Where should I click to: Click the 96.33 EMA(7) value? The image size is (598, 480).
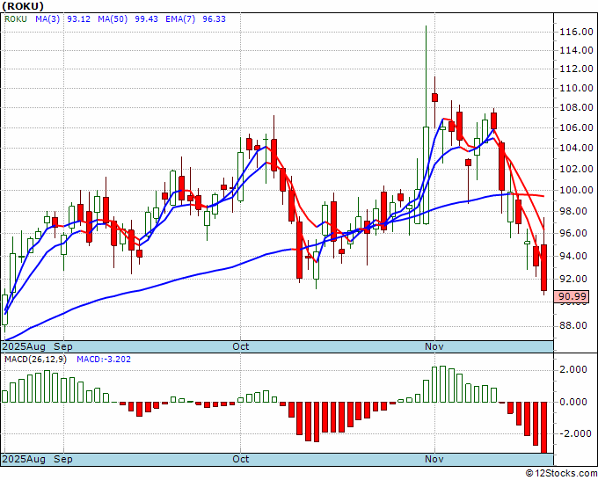tap(214, 19)
